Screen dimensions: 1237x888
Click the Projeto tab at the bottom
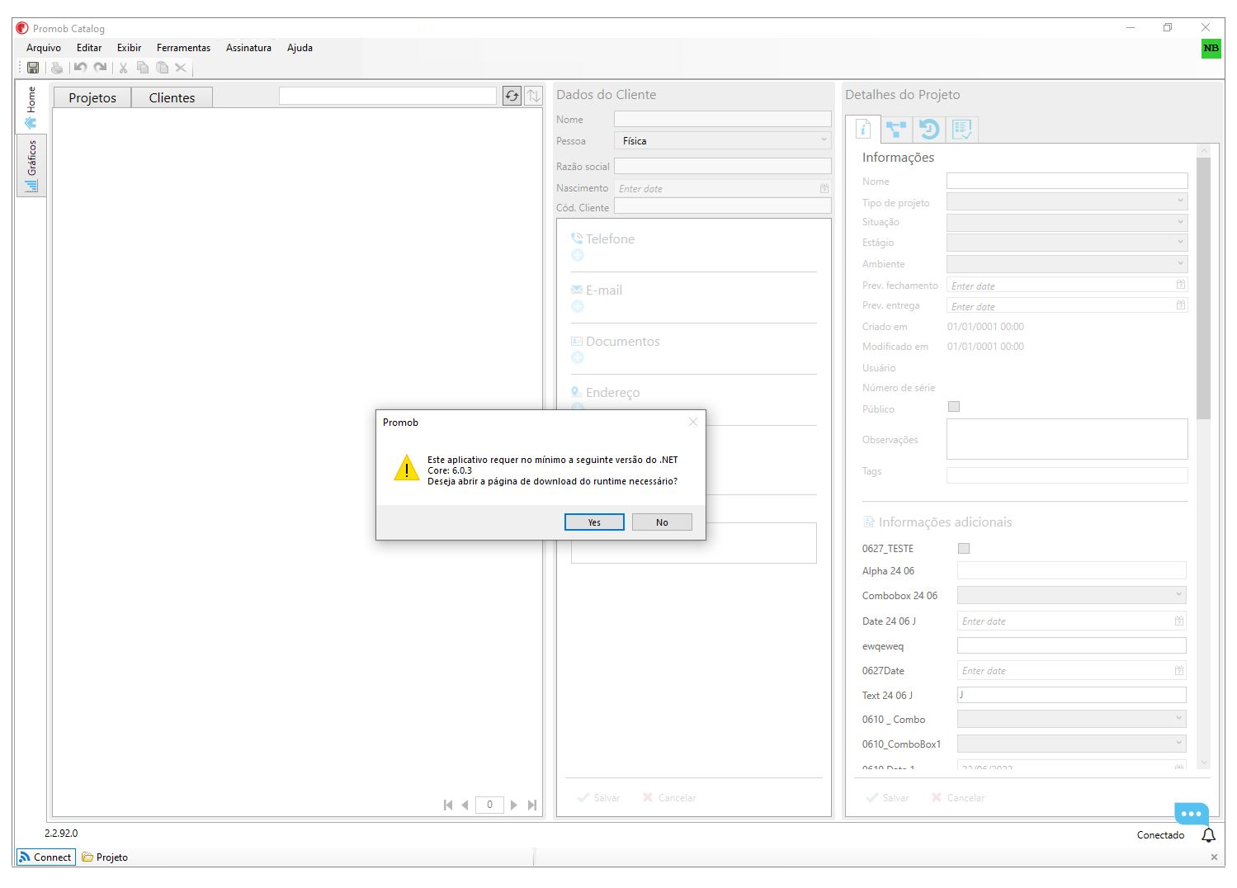click(105, 857)
